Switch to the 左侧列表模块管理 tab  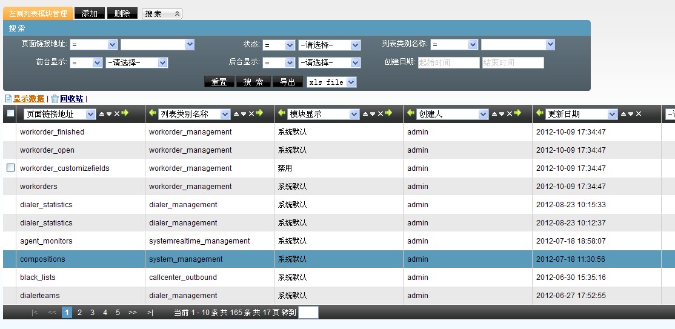(38, 13)
